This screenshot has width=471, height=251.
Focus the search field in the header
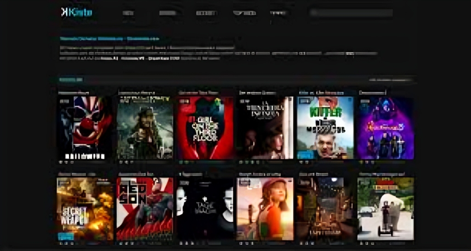pyautogui.click(x=351, y=12)
